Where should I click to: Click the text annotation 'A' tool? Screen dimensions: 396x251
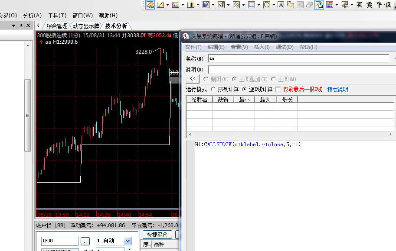click(x=281, y=5)
